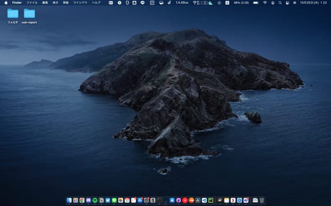Open Calendar from the Dock
This screenshot has width=331, height=206.
tap(127, 201)
